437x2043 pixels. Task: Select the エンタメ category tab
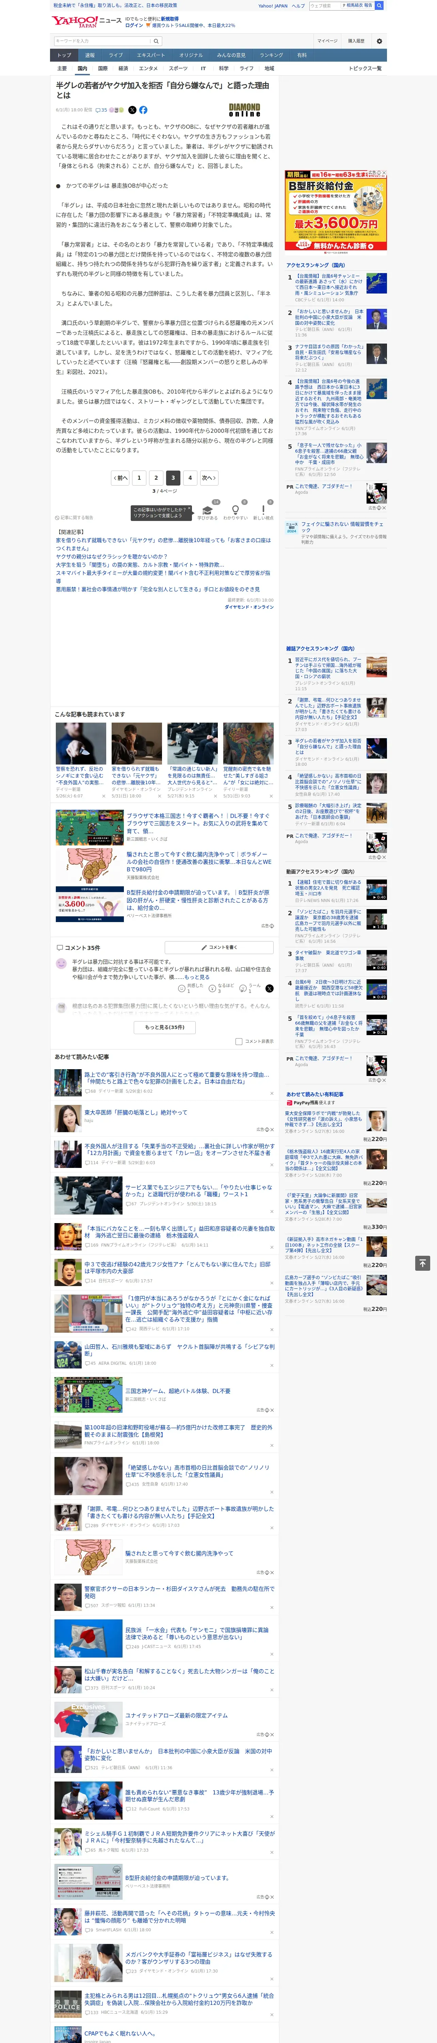(148, 68)
